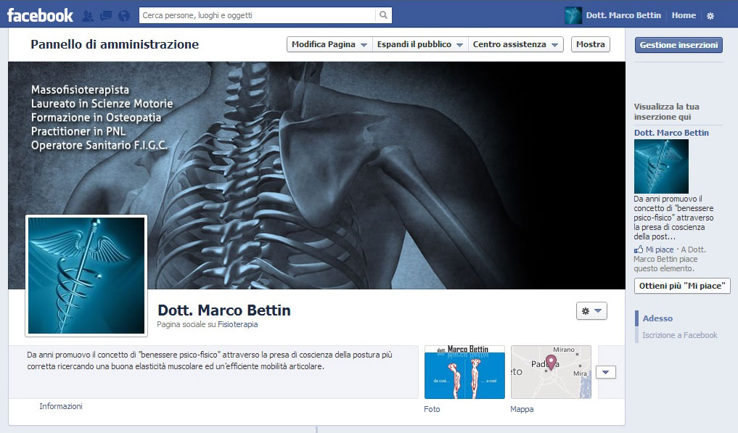Open account settings gear in top bar
Image resolution: width=738 pixels, height=433 pixels.
[710, 15]
